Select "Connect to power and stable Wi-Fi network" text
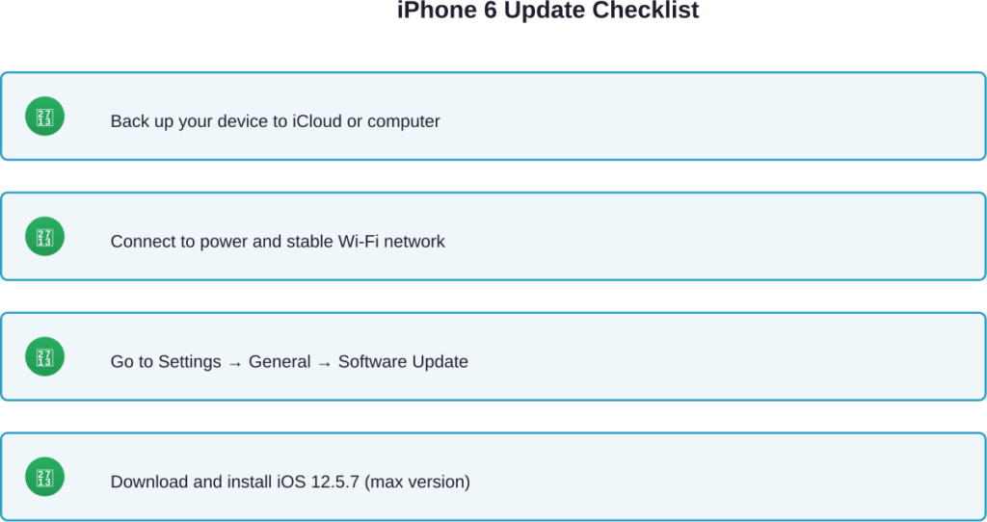Screen dimensions: 987x522 click(278, 241)
